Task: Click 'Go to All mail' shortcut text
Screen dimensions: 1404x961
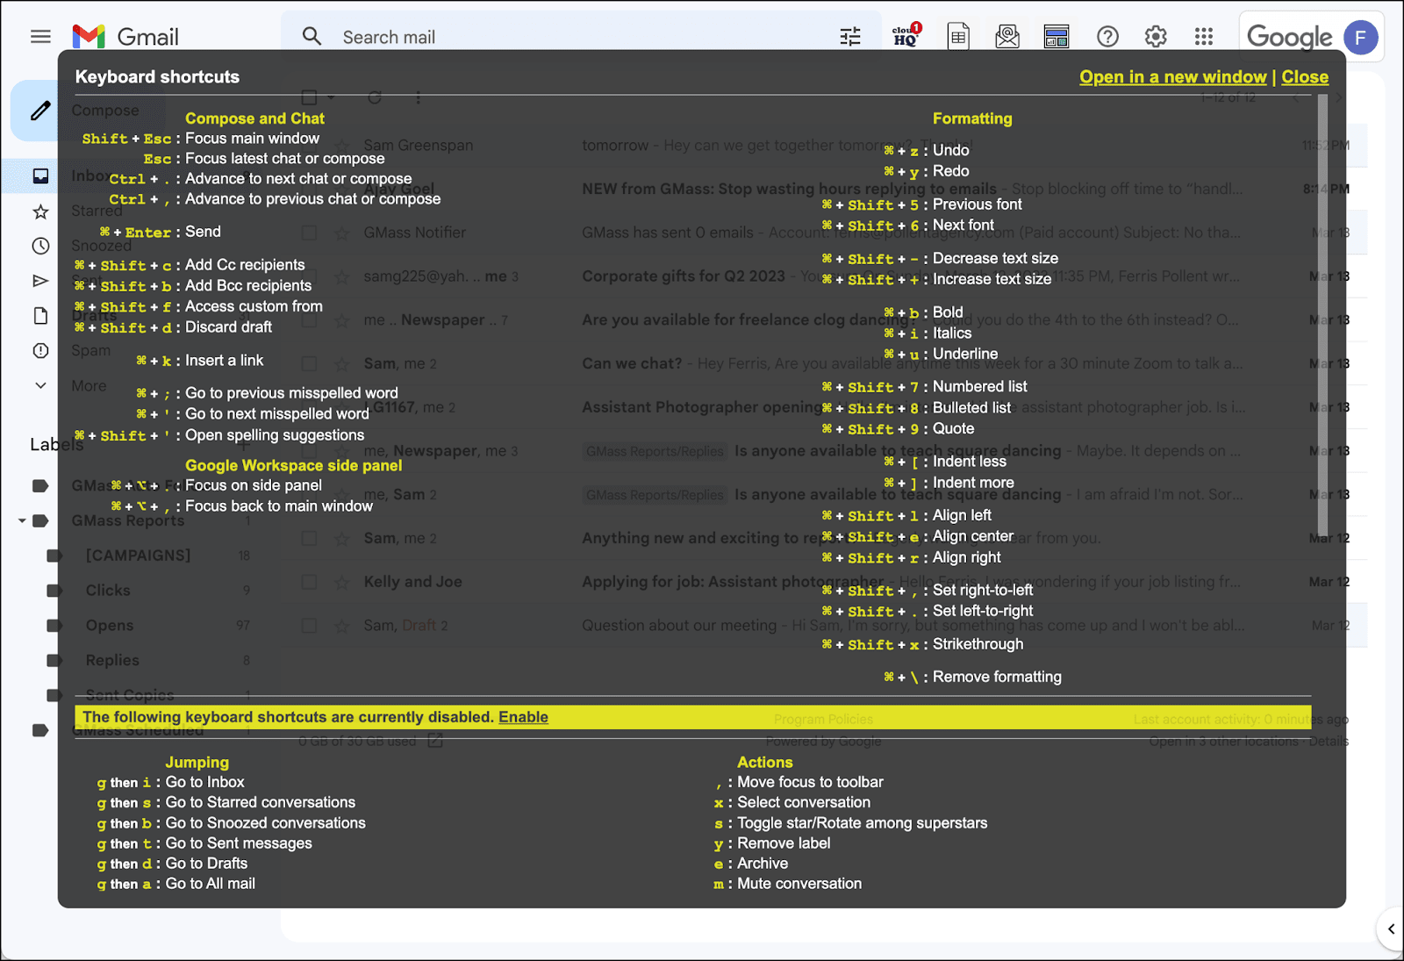Action: coord(210,884)
